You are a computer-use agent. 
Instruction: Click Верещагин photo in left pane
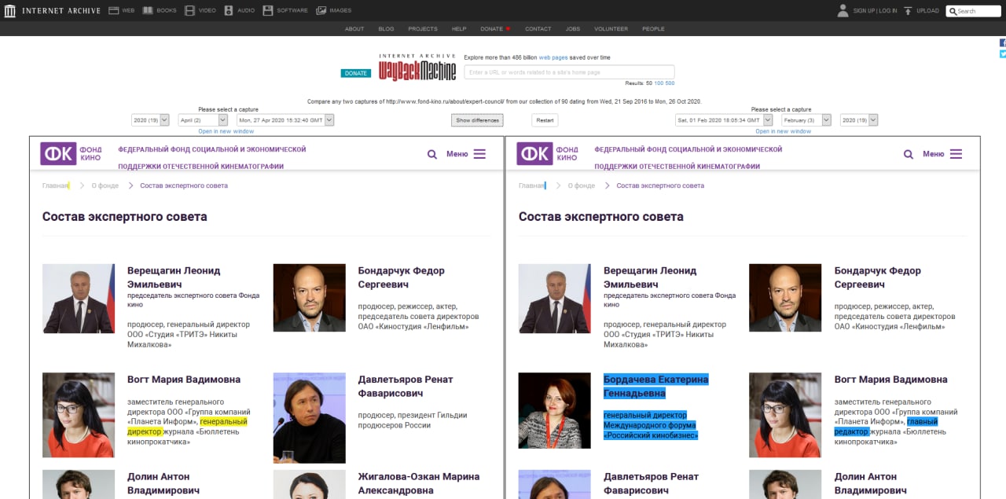point(79,299)
